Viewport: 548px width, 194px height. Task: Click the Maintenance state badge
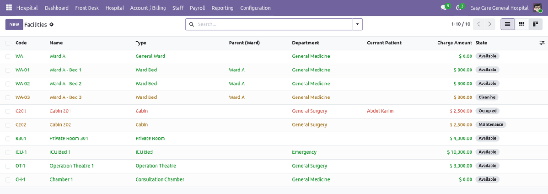tap(491, 124)
